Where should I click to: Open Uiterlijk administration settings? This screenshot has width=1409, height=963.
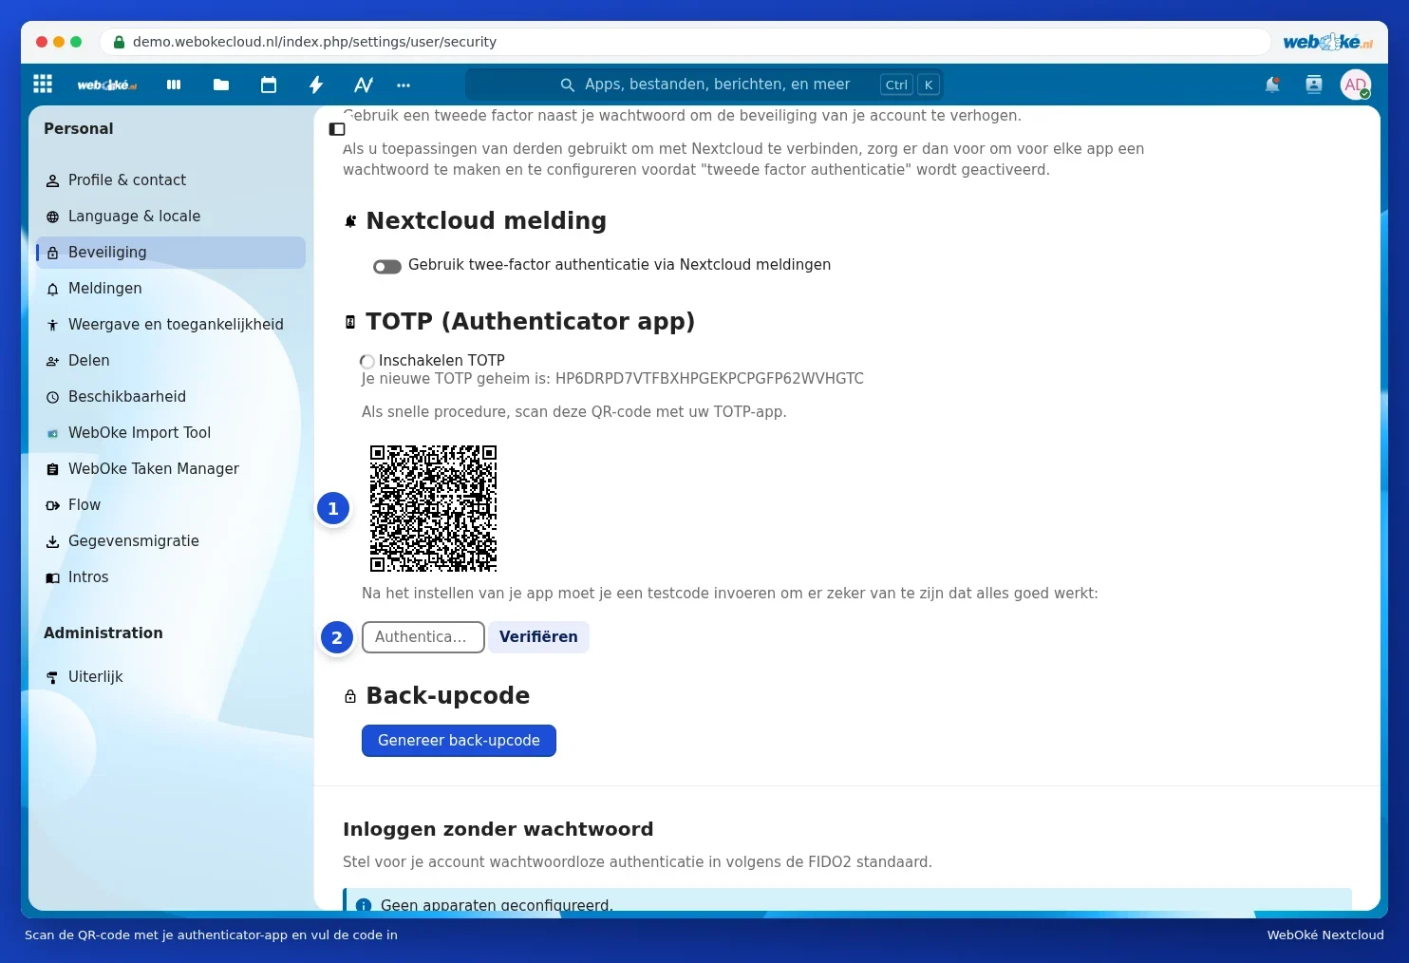[171, 677]
